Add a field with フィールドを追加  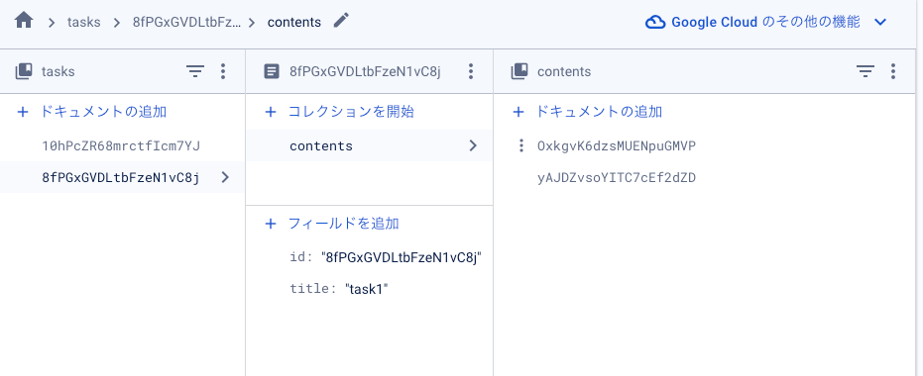pyautogui.click(x=344, y=224)
